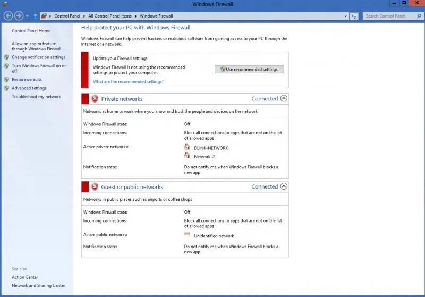This screenshot has width=425, height=297.
Task: Go up one level with the Up arrow
Action: [x=35, y=16]
